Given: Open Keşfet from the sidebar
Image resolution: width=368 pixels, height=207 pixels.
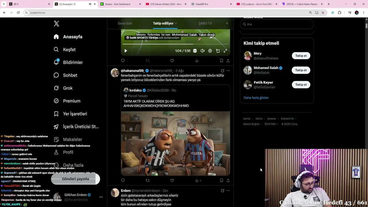Looking at the screenshot, I should point(65,49).
